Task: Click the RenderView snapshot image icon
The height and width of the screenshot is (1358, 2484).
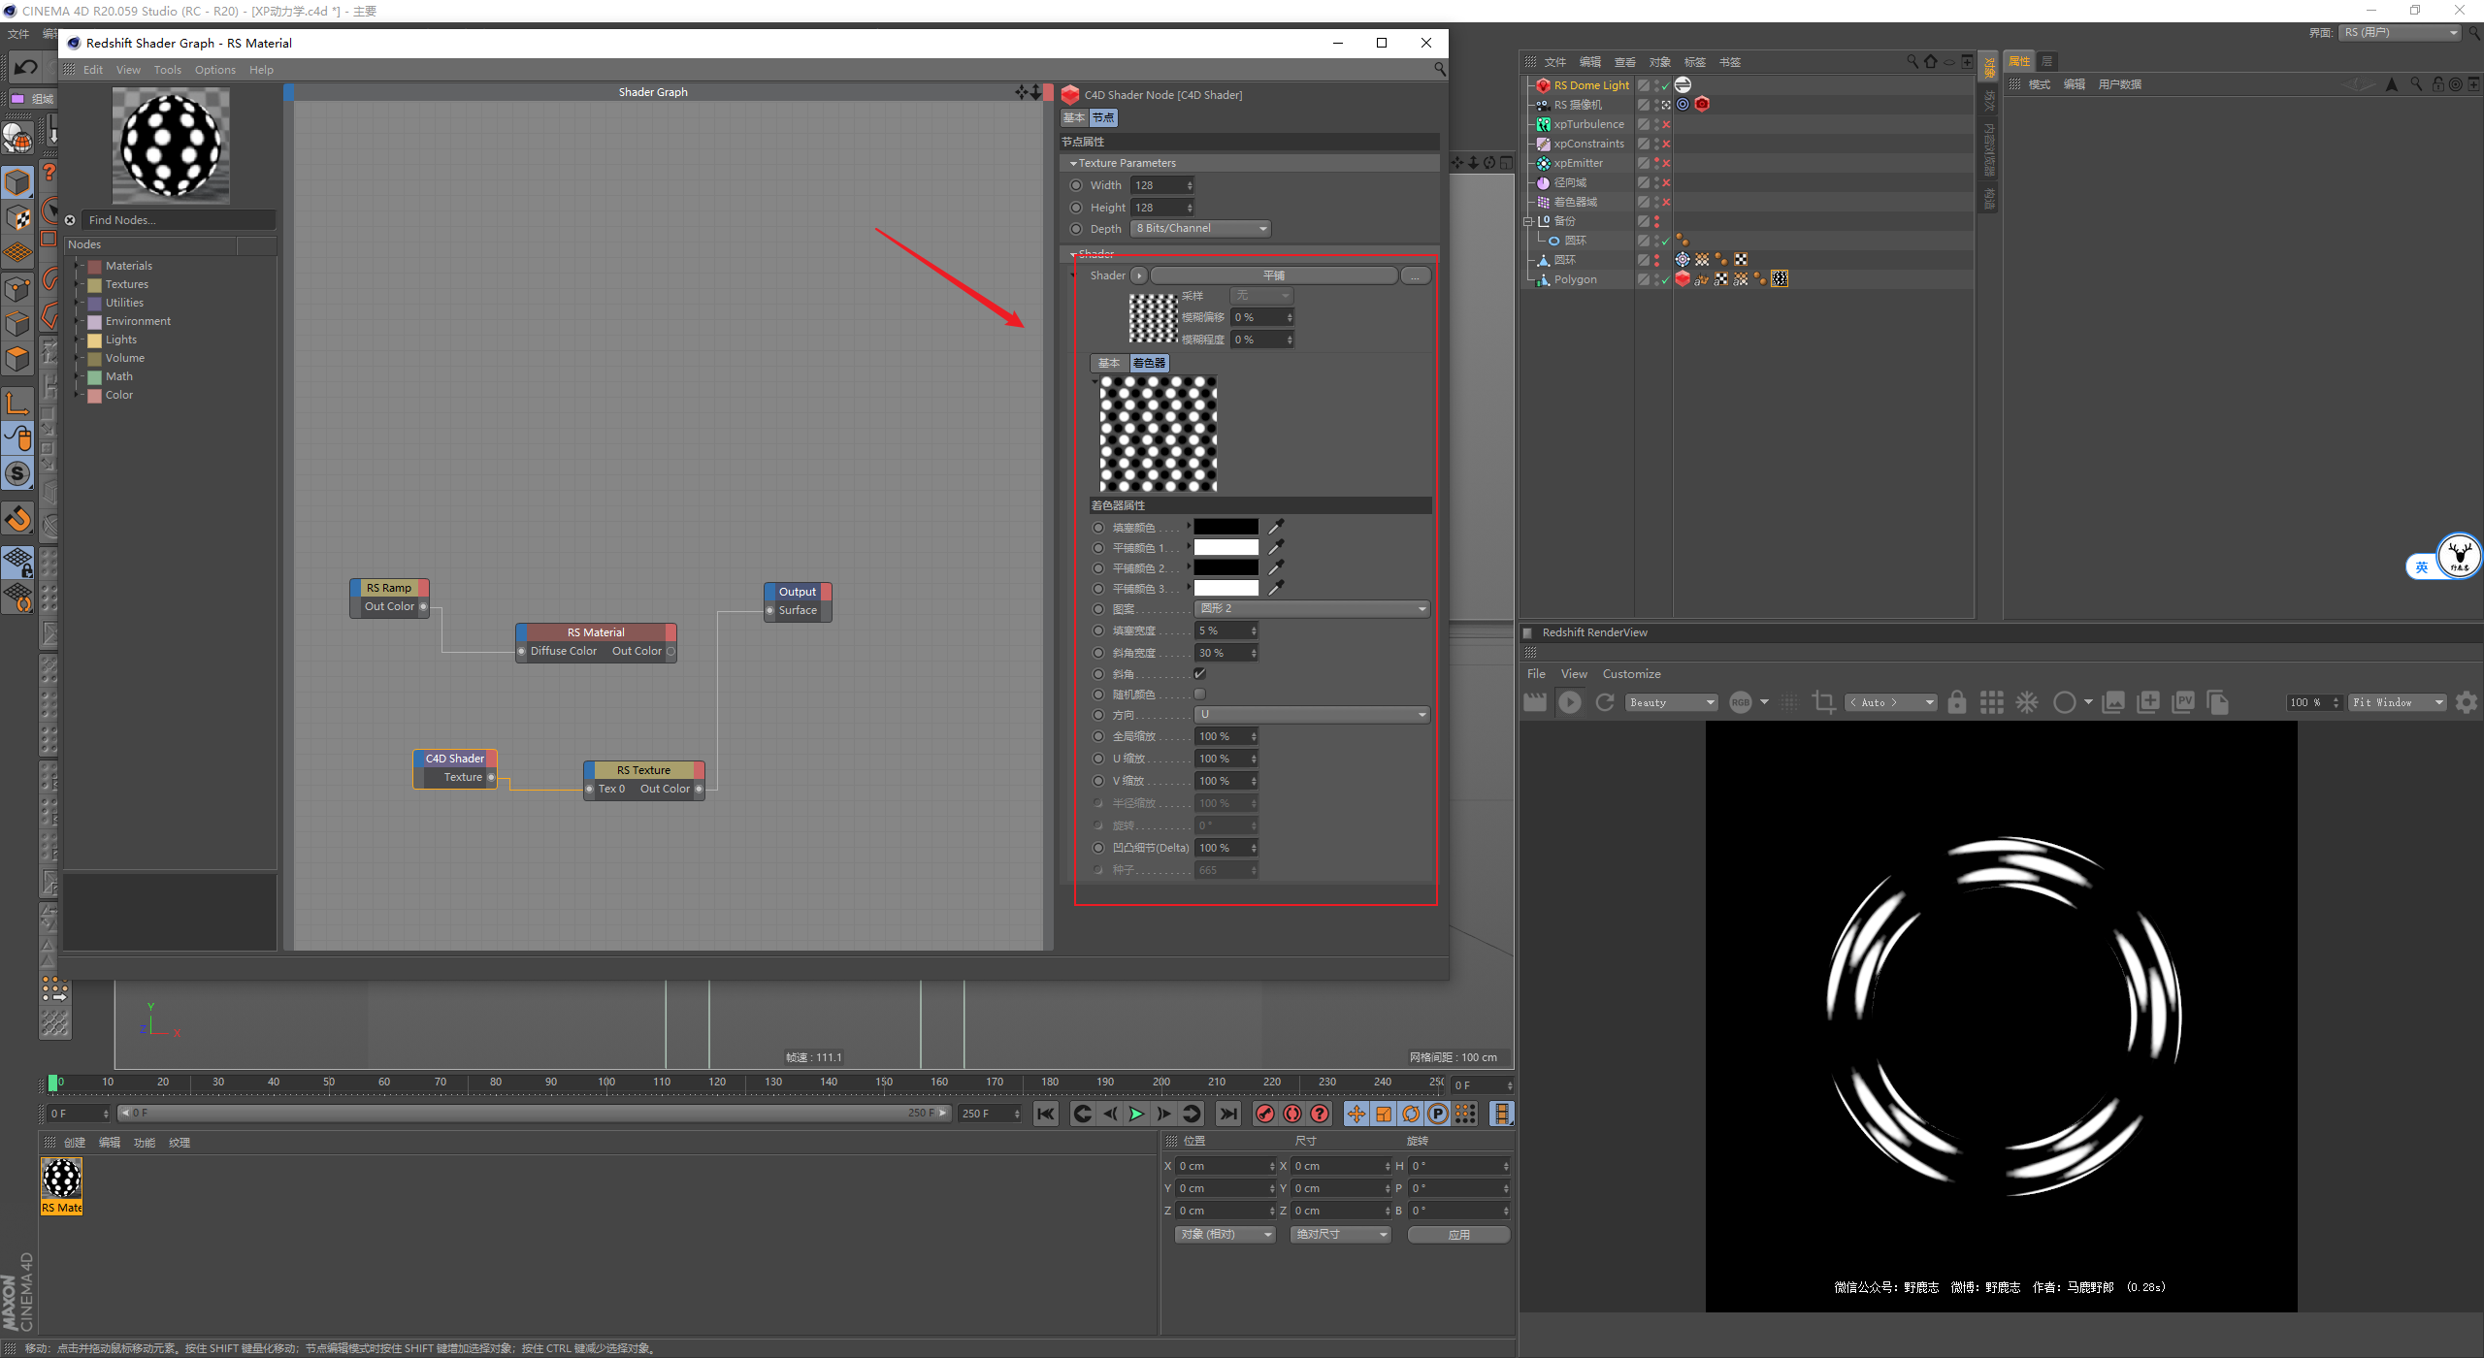Action: tap(2113, 702)
